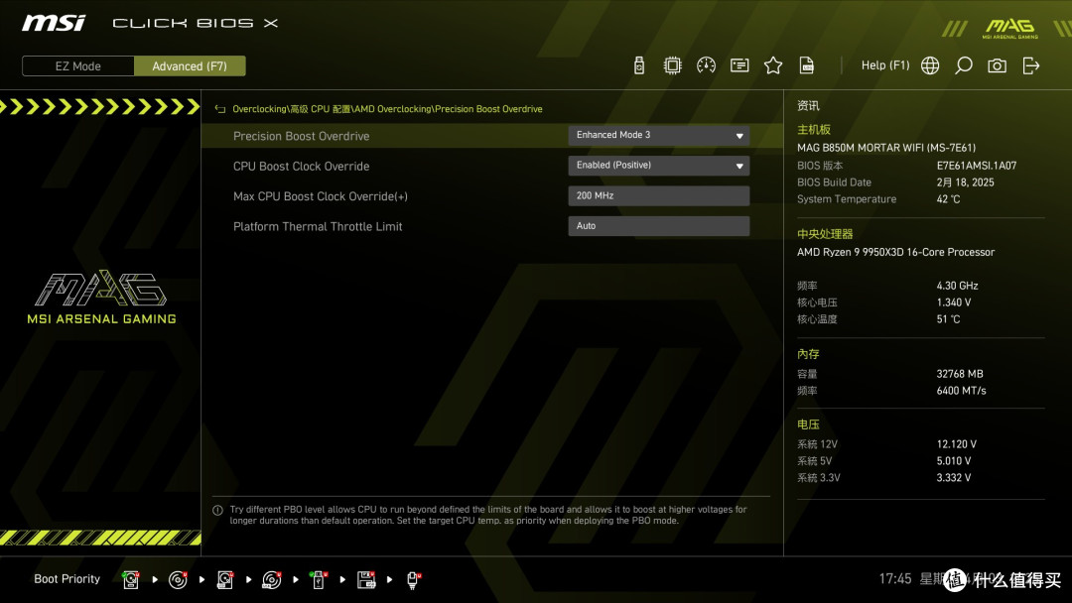The image size is (1072, 603).
Task: Open the CPU chip information icon
Action: pos(672,65)
